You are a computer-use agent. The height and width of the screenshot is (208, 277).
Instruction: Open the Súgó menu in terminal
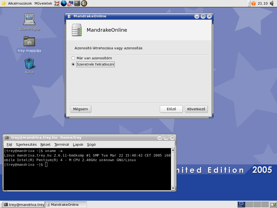[x=91, y=145]
